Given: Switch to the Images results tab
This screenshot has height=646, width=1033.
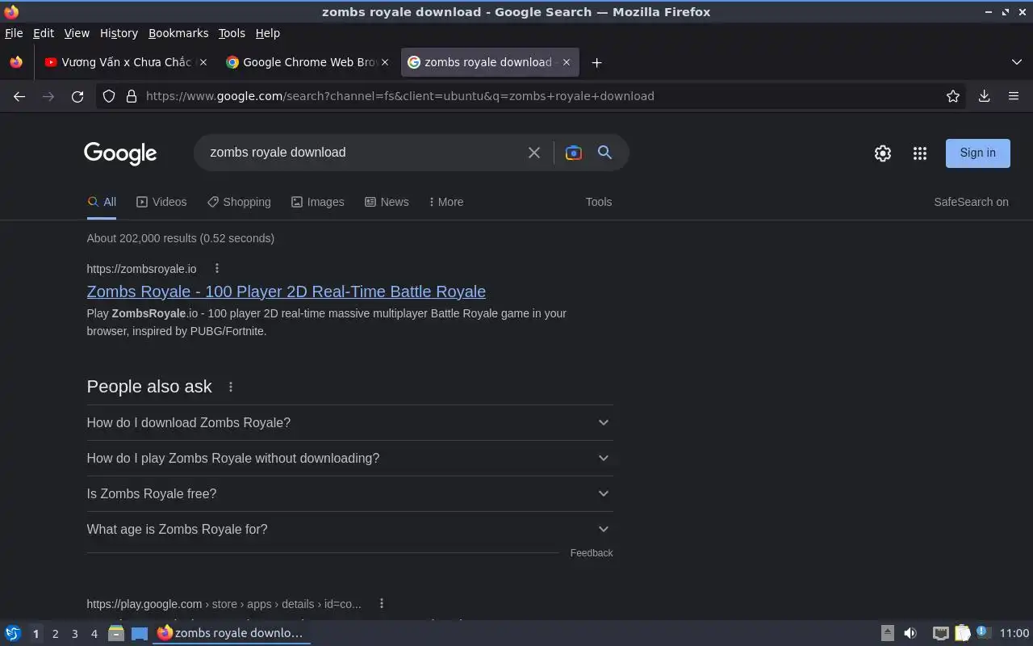Looking at the screenshot, I should click(318, 202).
